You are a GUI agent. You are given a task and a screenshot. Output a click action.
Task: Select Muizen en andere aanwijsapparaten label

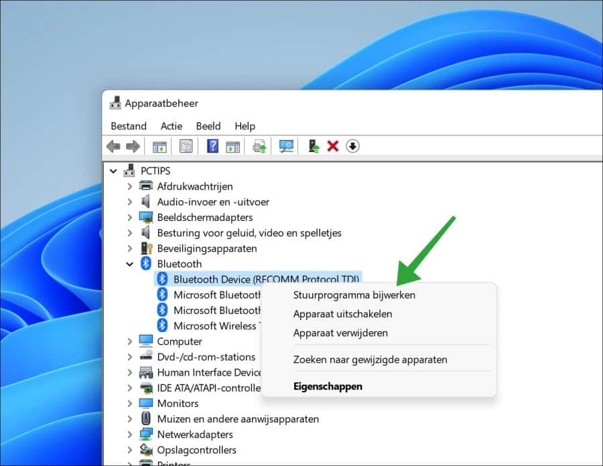238,418
